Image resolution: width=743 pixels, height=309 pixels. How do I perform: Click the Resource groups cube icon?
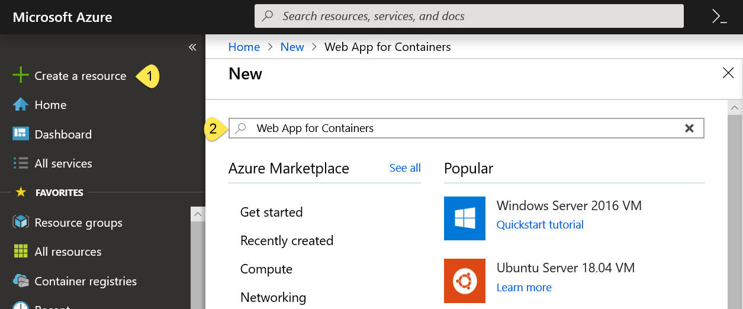(21, 222)
